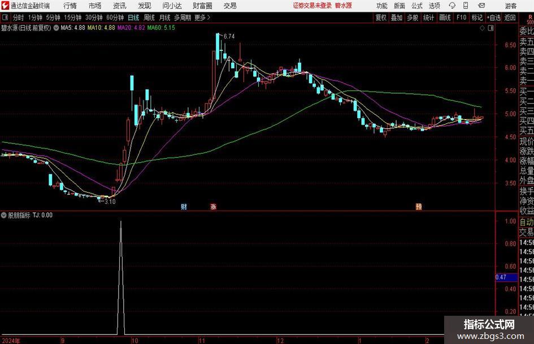Expand the 更多 periods chevron

[209, 18]
